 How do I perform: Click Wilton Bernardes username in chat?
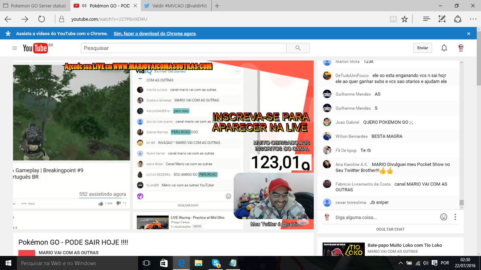pos(352,136)
